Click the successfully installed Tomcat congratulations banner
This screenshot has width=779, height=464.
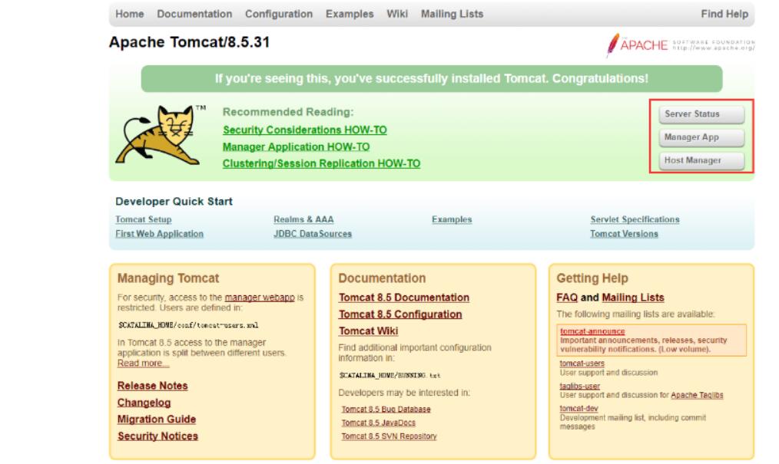pos(431,79)
